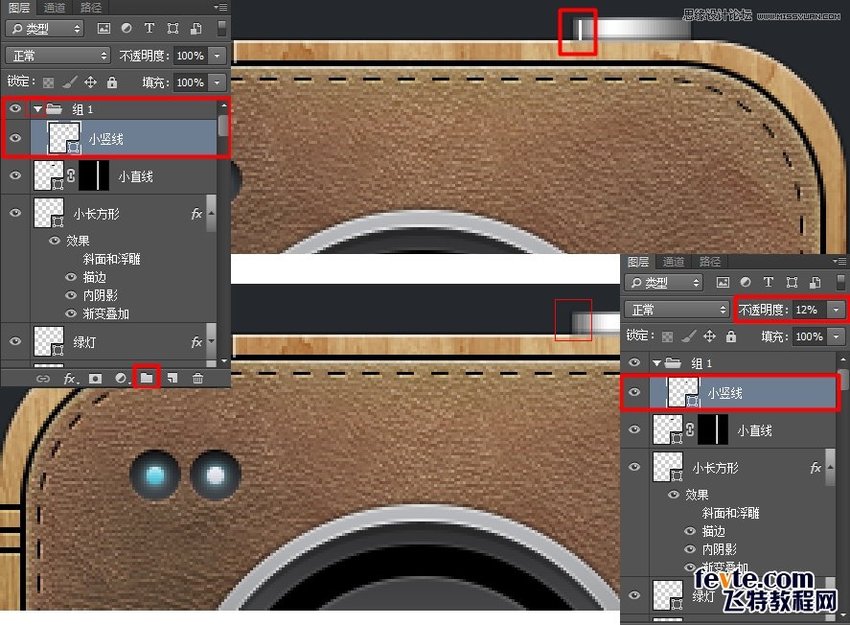The image size is (850, 625).
Task: Lock image pixels brush icon, upper-left panel
Action: [x=69, y=82]
